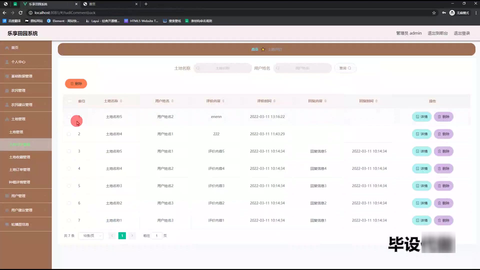Image resolution: width=480 pixels, height=270 pixels.
Task: Go to previous page arrow
Action: coord(112,235)
